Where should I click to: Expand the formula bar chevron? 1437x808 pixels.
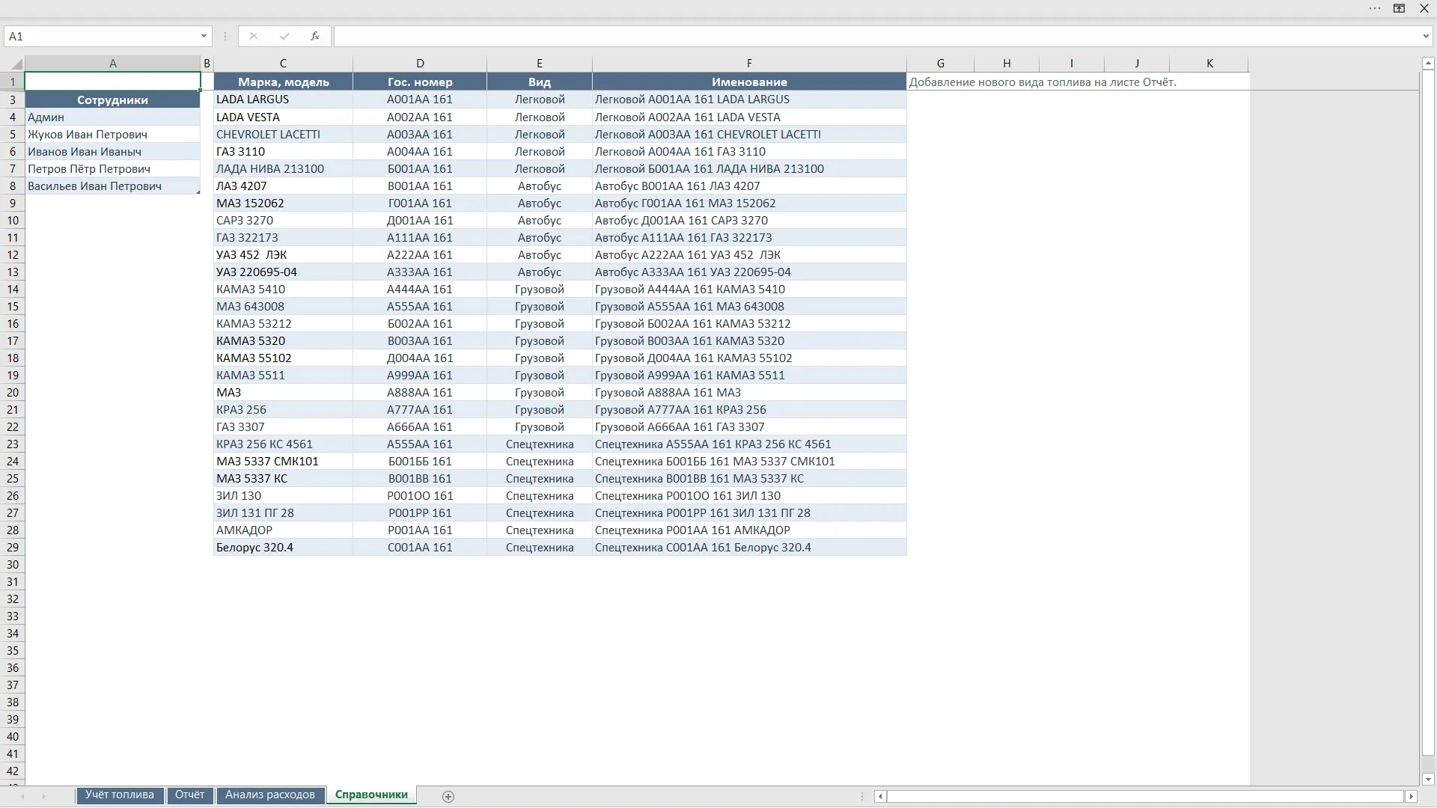point(1426,36)
